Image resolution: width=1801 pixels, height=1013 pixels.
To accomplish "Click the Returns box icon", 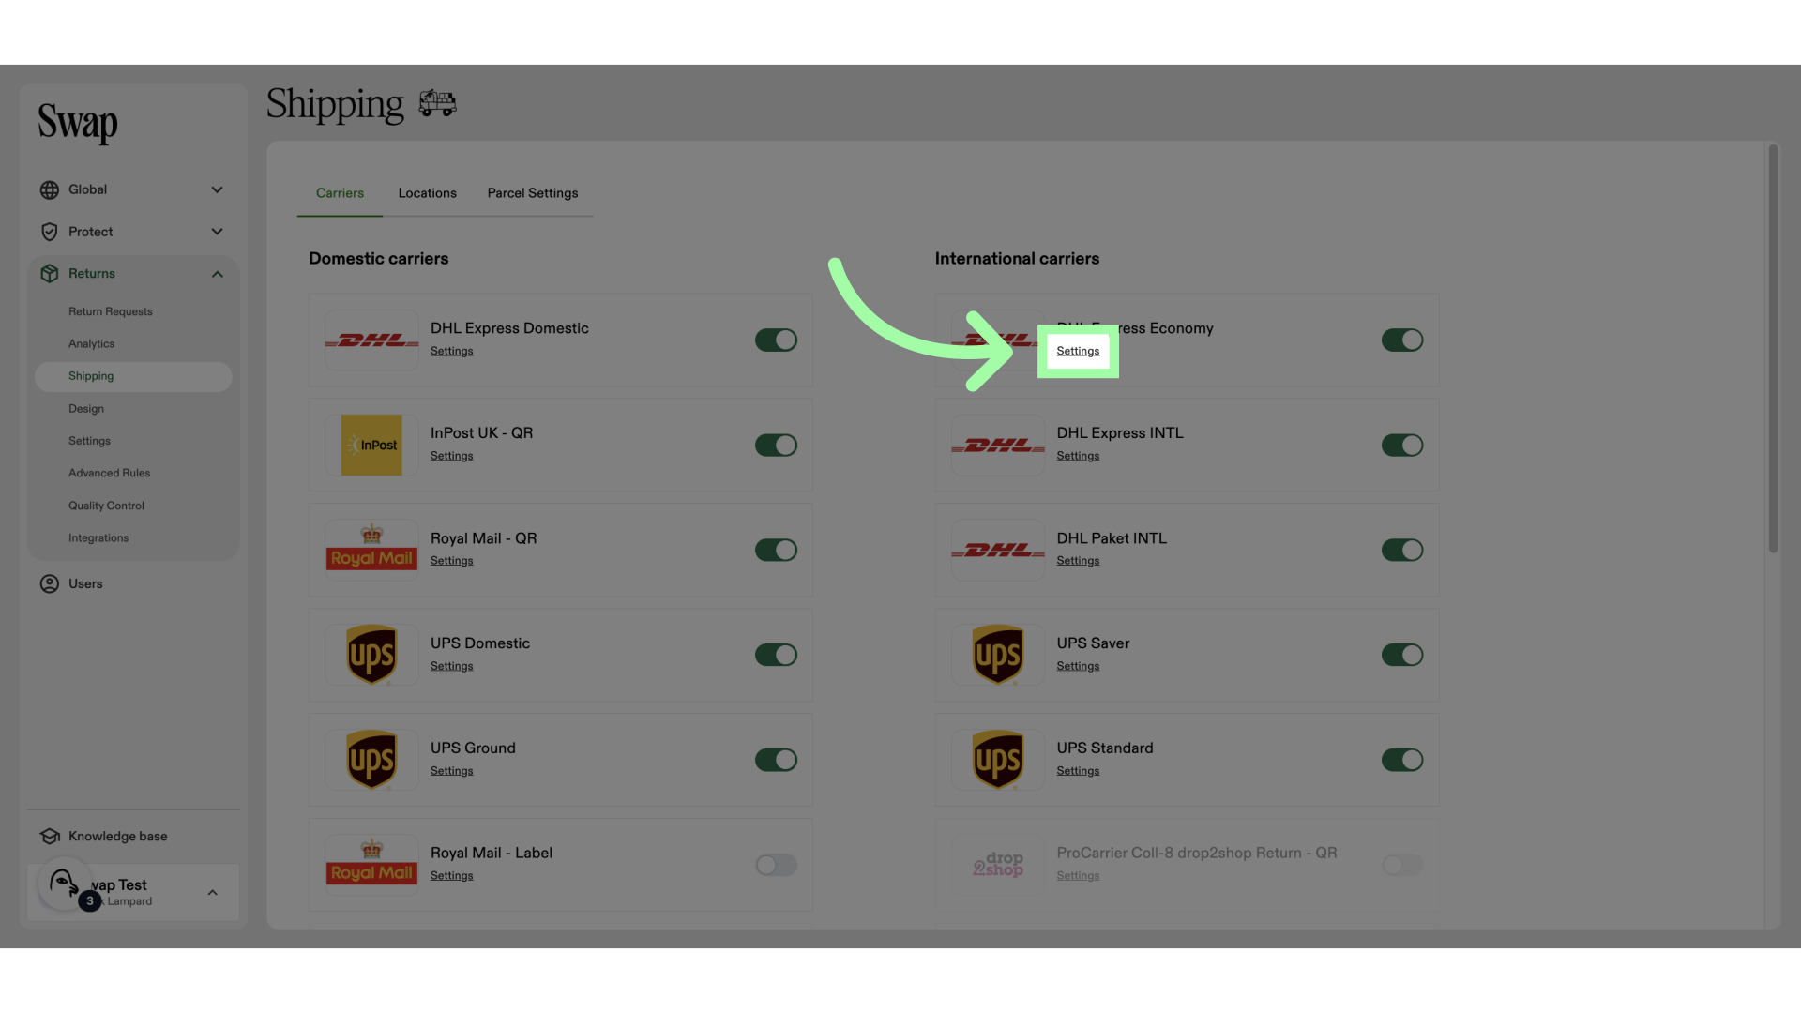I will (x=50, y=274).
